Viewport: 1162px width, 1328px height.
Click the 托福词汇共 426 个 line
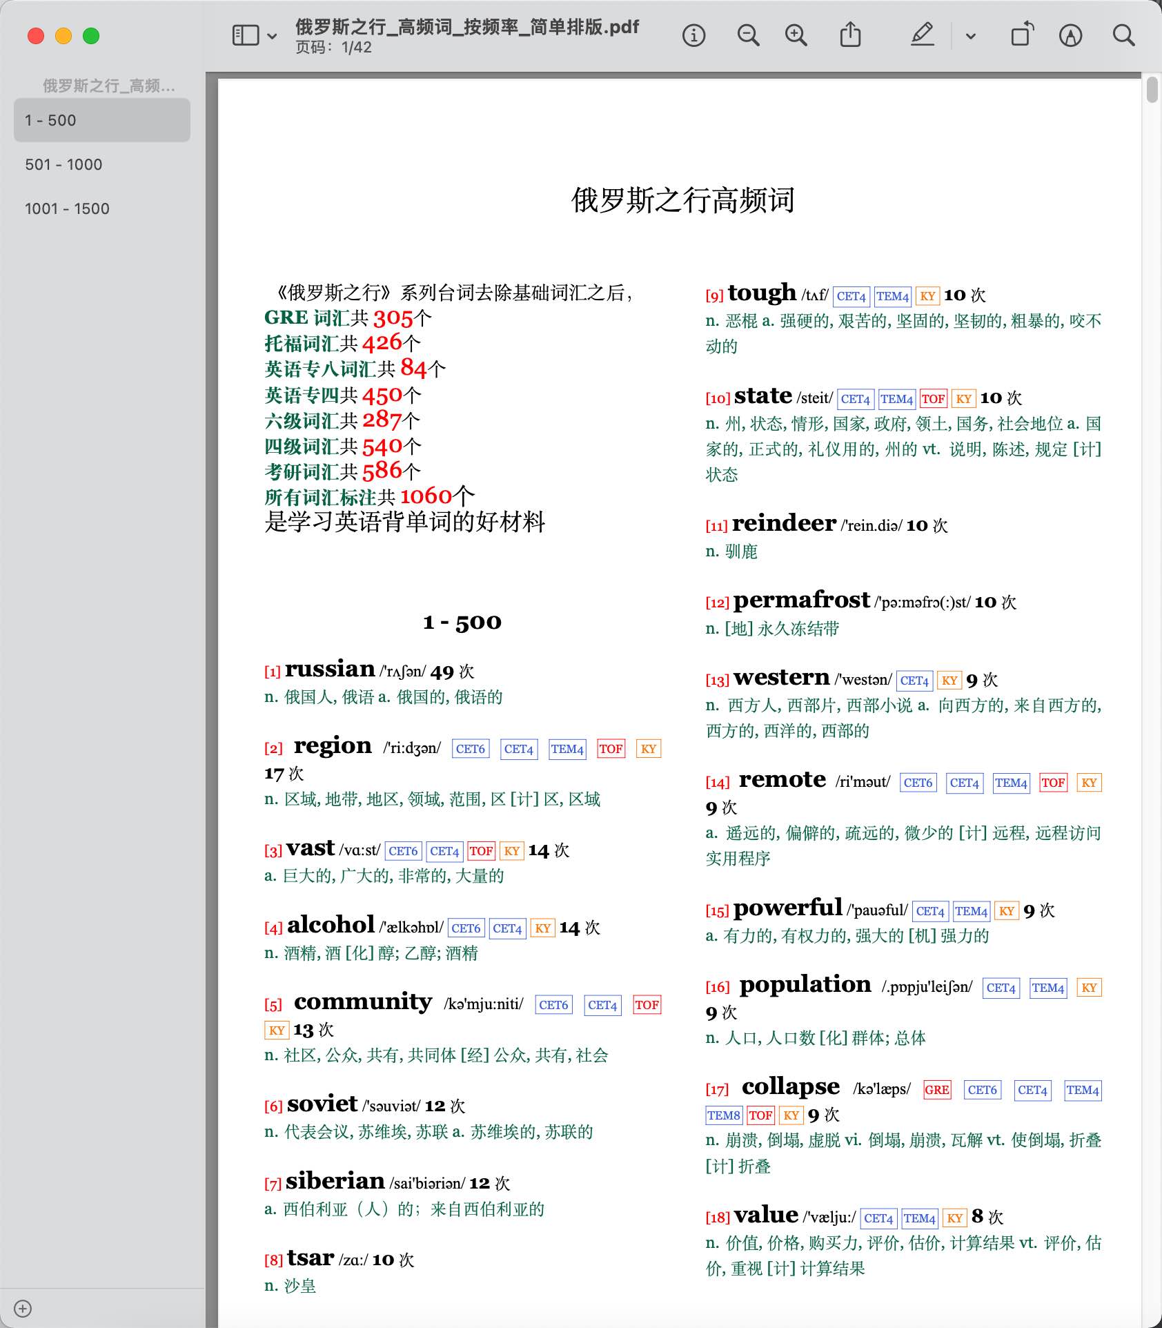(x=342, y=343)
